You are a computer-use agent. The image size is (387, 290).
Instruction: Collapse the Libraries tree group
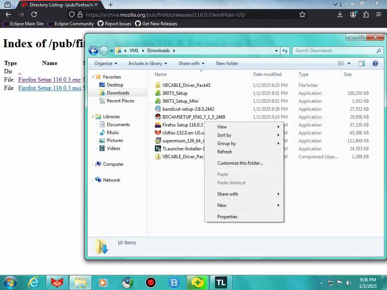(x=93, y=116)
